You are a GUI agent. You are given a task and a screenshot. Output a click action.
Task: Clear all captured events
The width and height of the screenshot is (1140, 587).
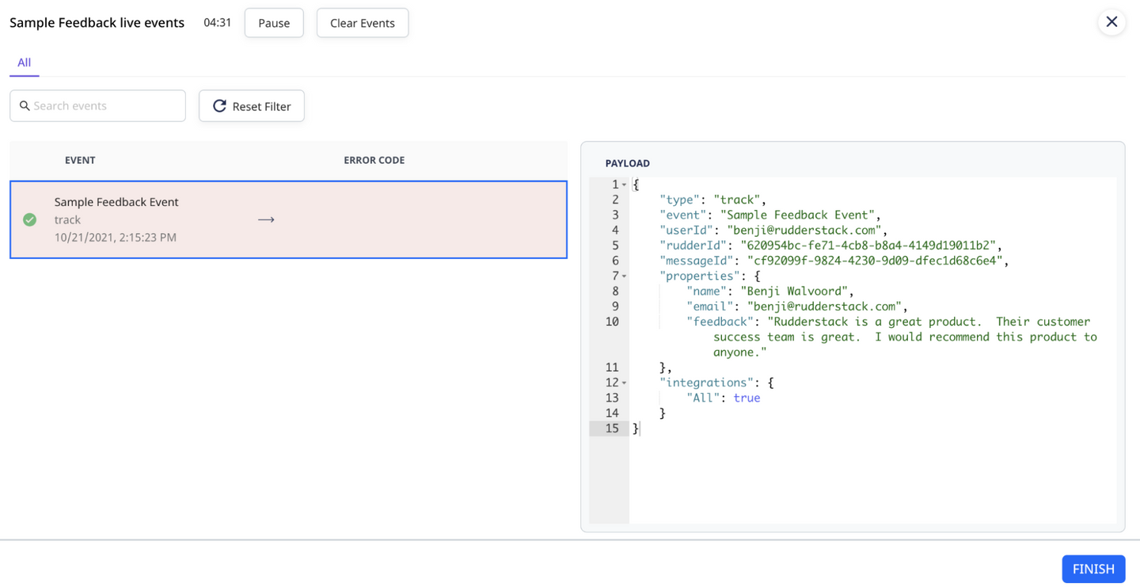[362, 23]
